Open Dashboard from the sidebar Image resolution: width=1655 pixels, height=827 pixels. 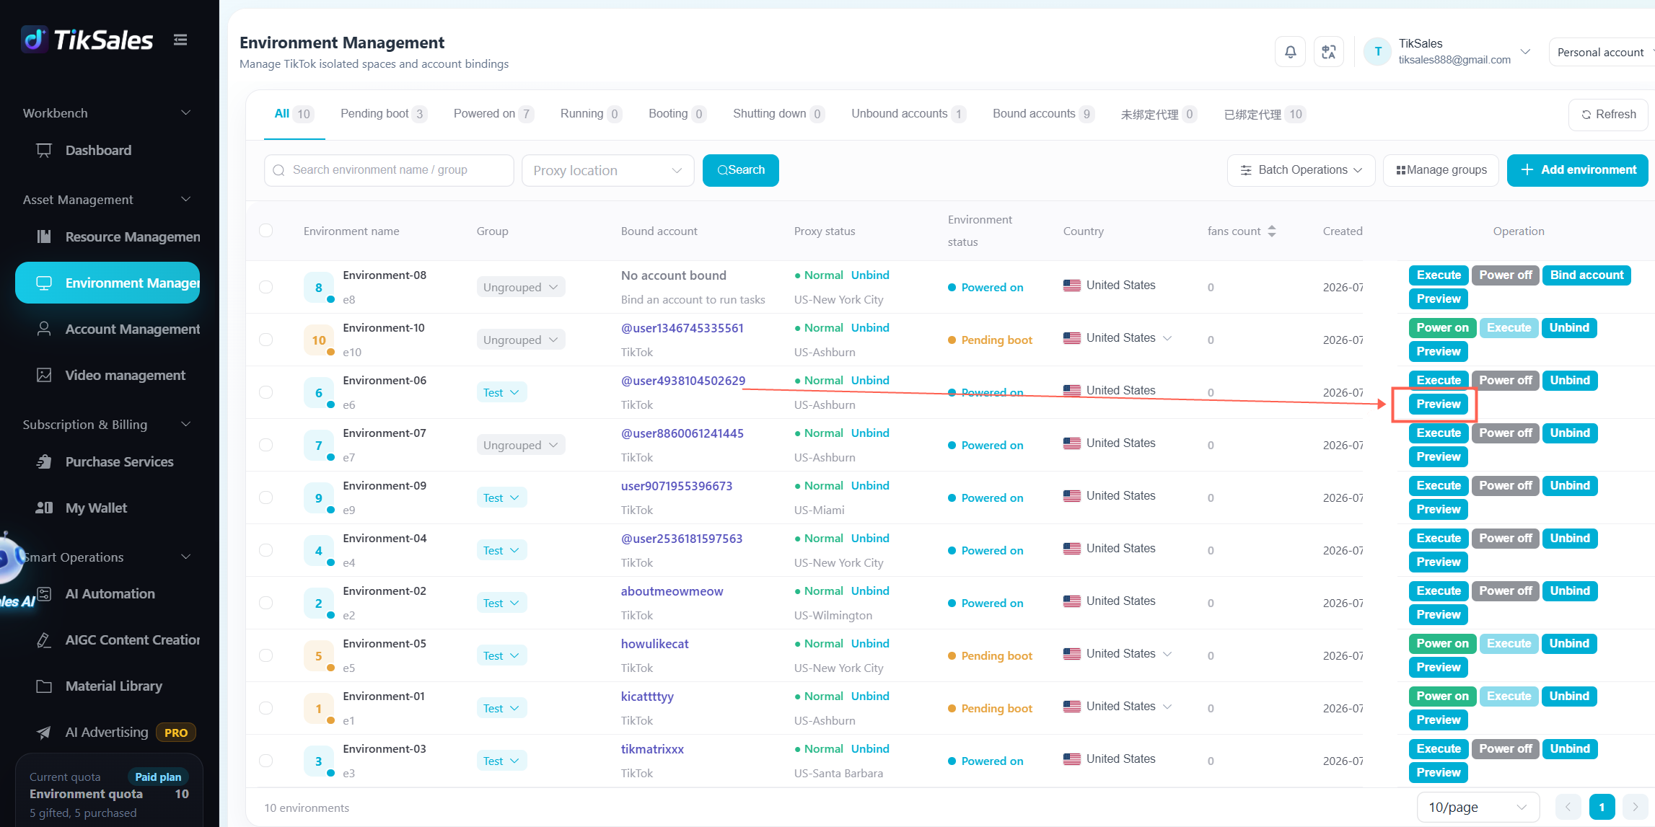tap(98, 150)
